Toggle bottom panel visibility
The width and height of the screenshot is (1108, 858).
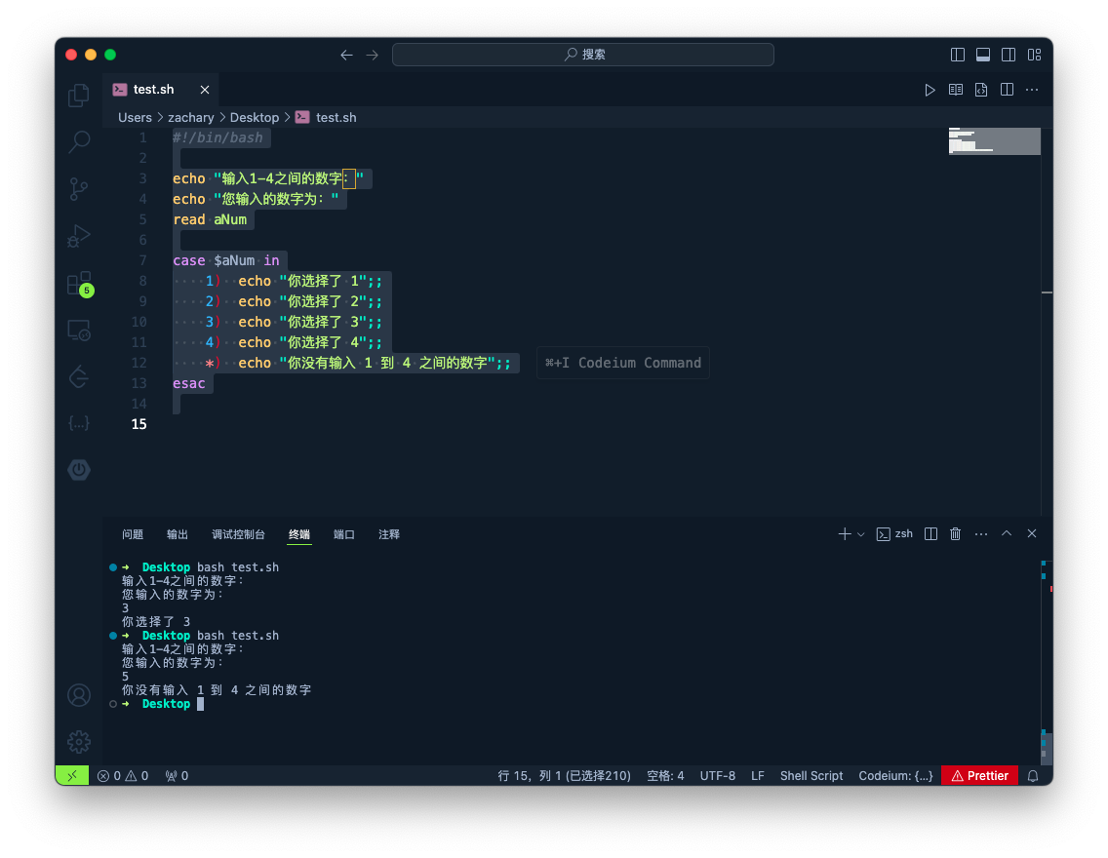983,55
